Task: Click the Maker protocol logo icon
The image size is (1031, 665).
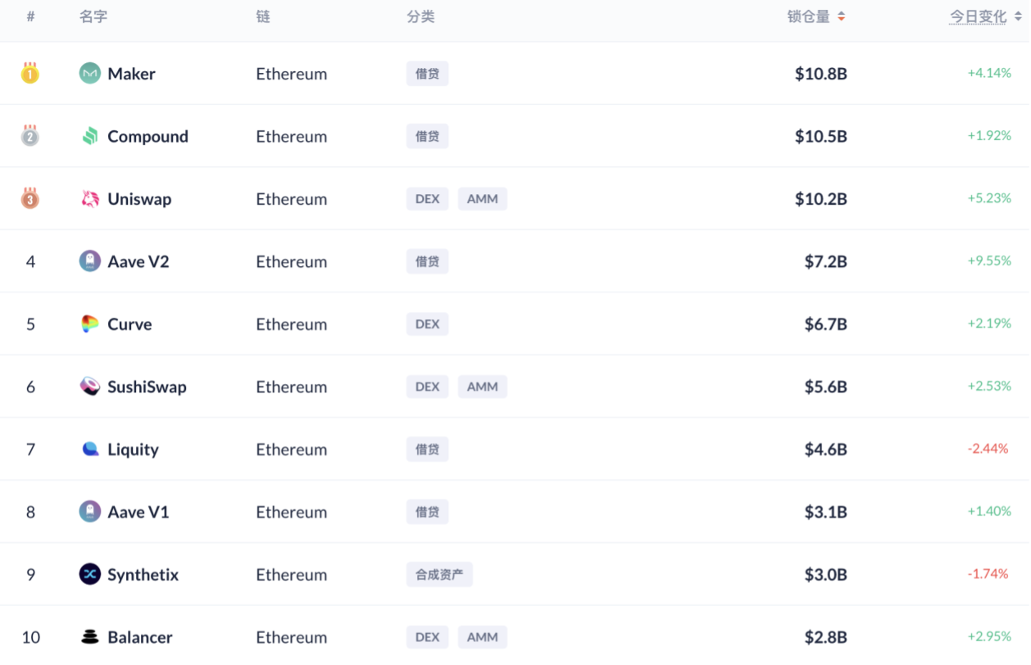Action: coord(89,74)
